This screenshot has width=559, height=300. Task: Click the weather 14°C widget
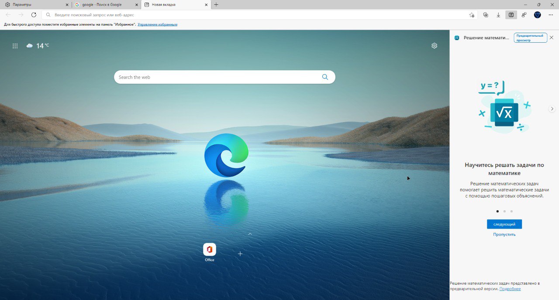pyautogui.click(x=38, y=45)
